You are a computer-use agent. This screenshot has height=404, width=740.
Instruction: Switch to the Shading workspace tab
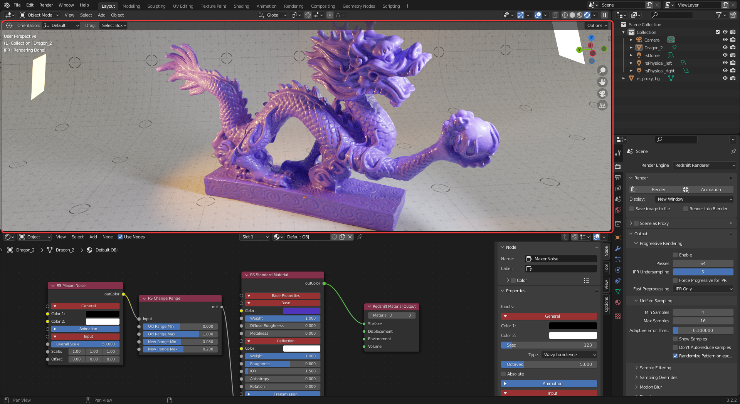[x=241, y=6]
